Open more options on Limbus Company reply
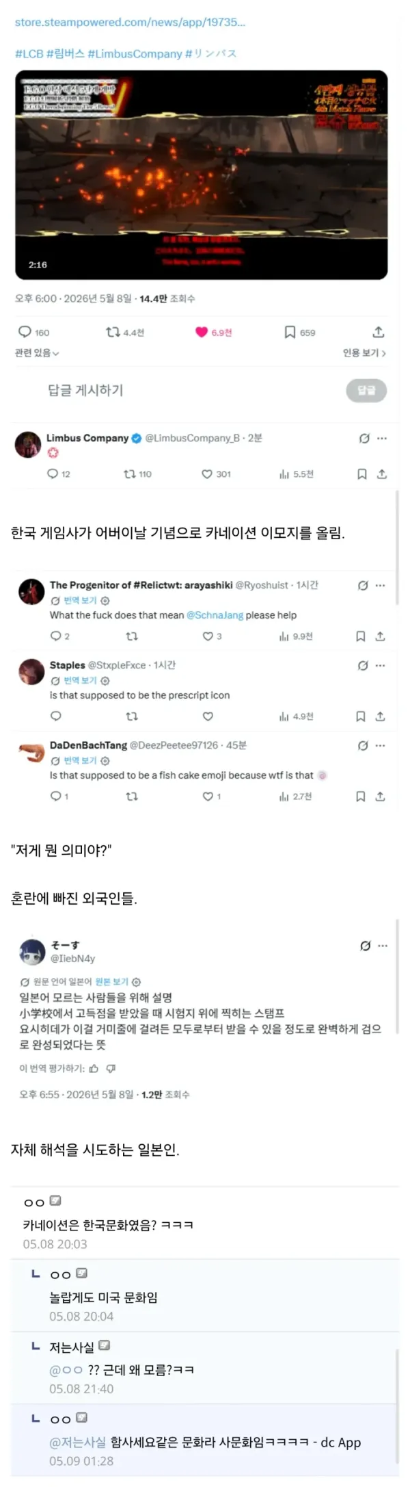Screen dimensions: 410x1487 coord(382,438)
